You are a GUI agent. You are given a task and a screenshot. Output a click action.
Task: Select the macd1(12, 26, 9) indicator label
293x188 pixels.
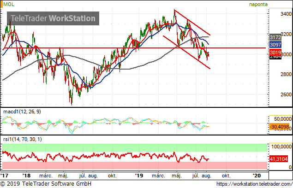[22, 112]
